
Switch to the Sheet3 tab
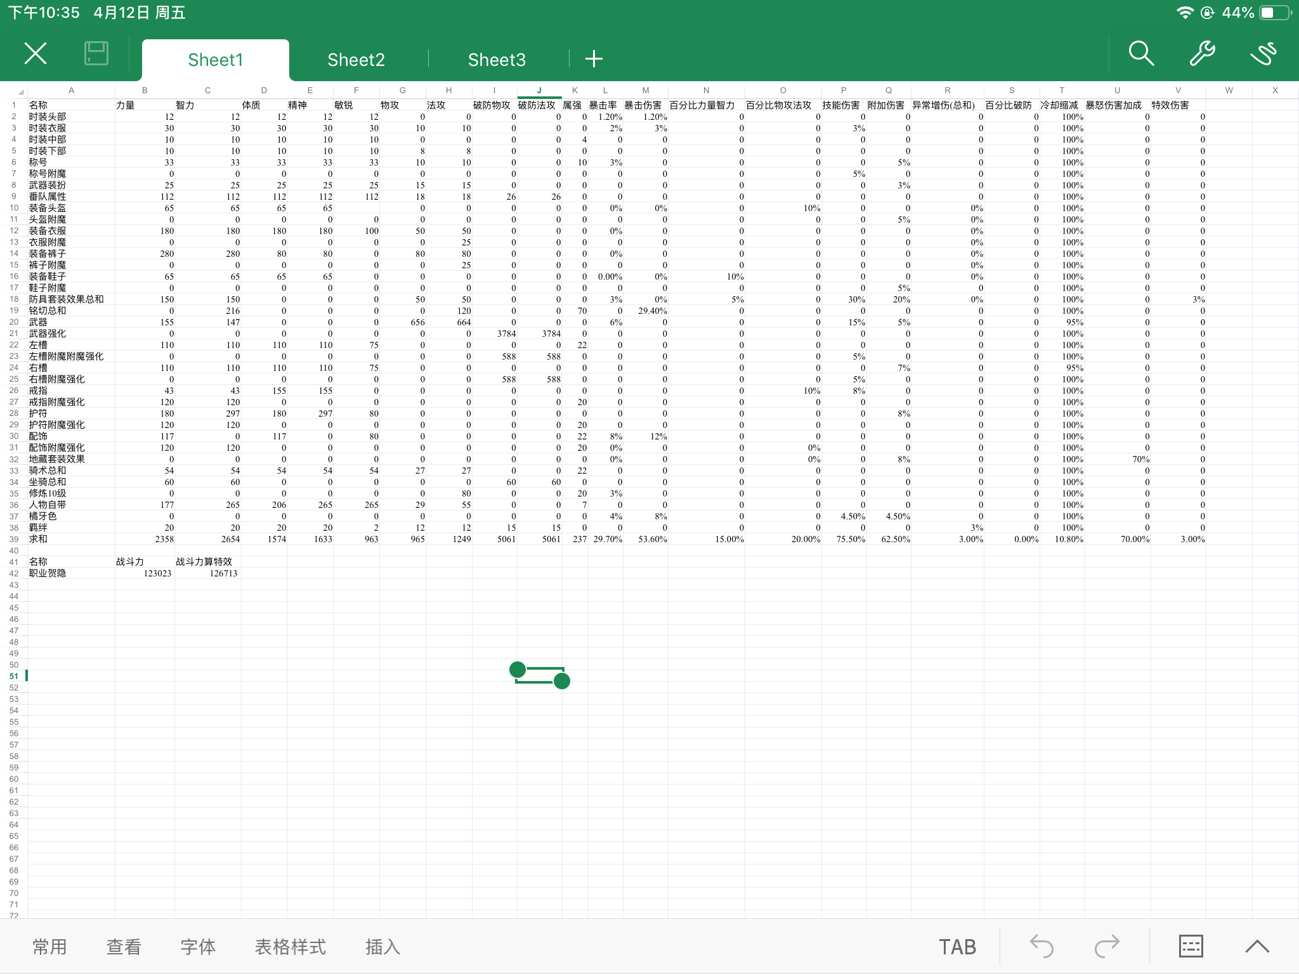click(x=497, y=60)
